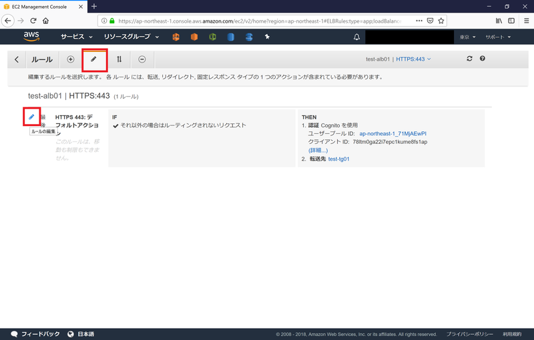
Task: Open the Firefox library icon
Action: [x=499, y=21]
